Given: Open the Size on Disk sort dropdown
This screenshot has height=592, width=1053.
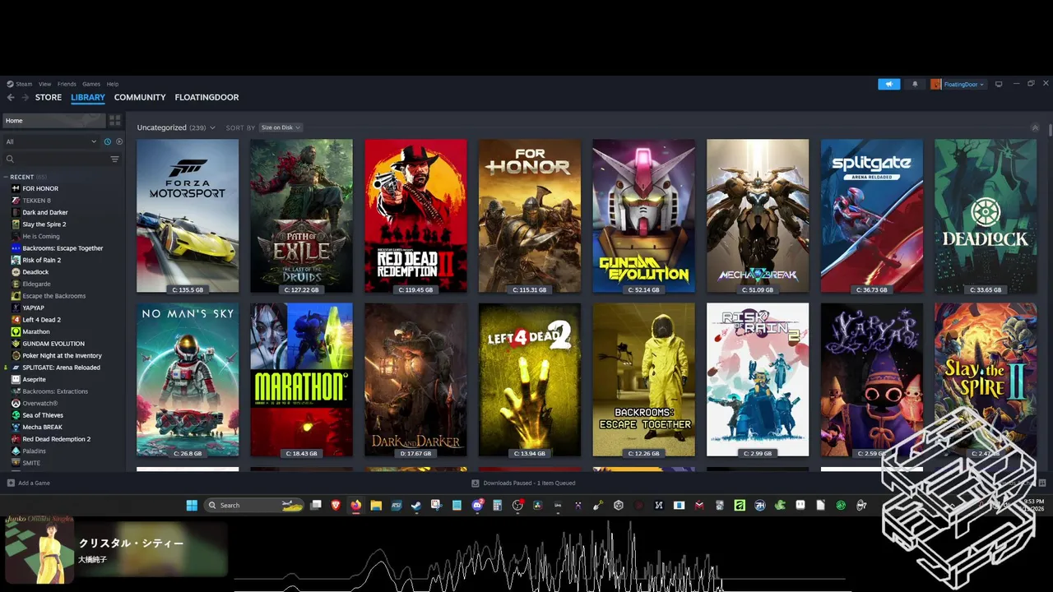Looking at the screenshot, I should tap(281, 127).
